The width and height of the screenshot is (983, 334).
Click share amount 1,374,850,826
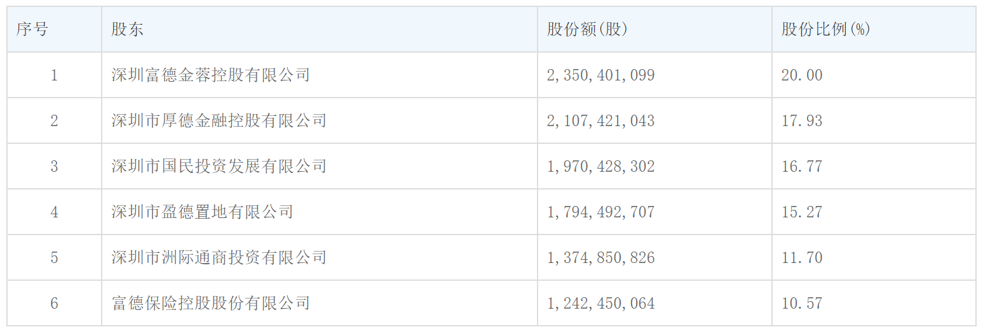600,258
